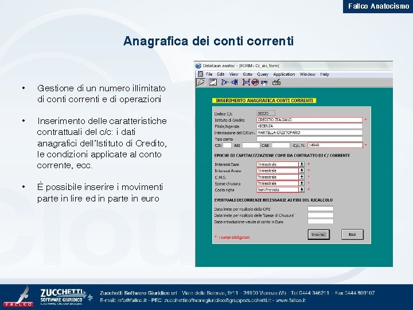Expand the Interessi Avere dropdown
Image resolution: width=413 pixels, height=310 pixels.
pos(302,170)
